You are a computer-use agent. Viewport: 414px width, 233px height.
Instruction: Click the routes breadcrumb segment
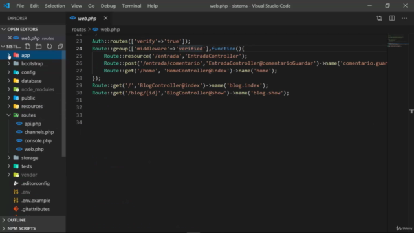[79, 30]
